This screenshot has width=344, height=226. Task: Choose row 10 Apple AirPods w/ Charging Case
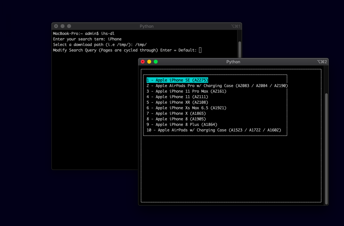click(x=214, y=130)
